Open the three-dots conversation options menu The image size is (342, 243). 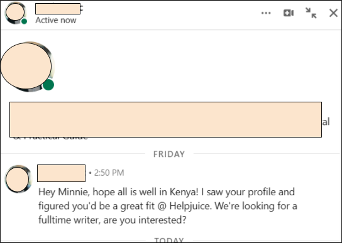point(266,13)
